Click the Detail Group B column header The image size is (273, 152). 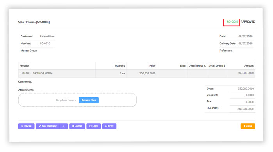217,65
